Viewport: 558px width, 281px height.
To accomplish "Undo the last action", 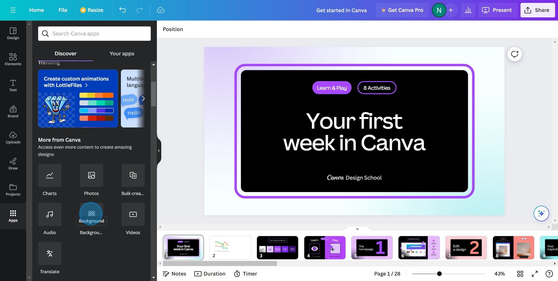I will (x=123, y=10).
